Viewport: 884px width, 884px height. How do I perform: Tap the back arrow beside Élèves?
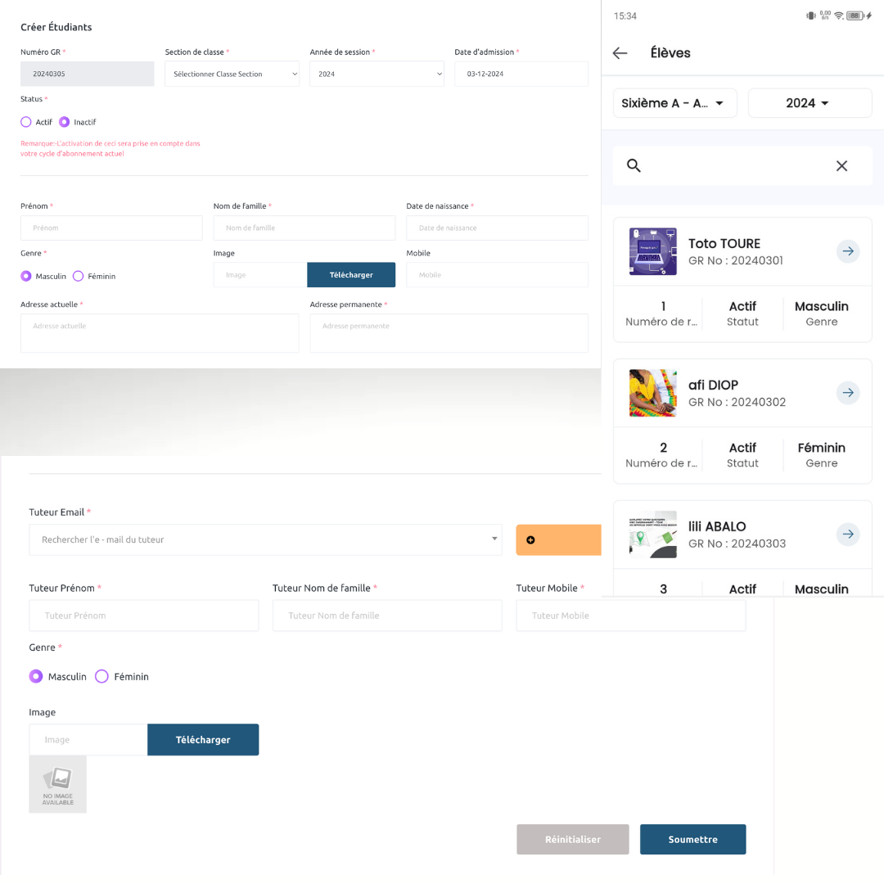[x=620, y=53]
